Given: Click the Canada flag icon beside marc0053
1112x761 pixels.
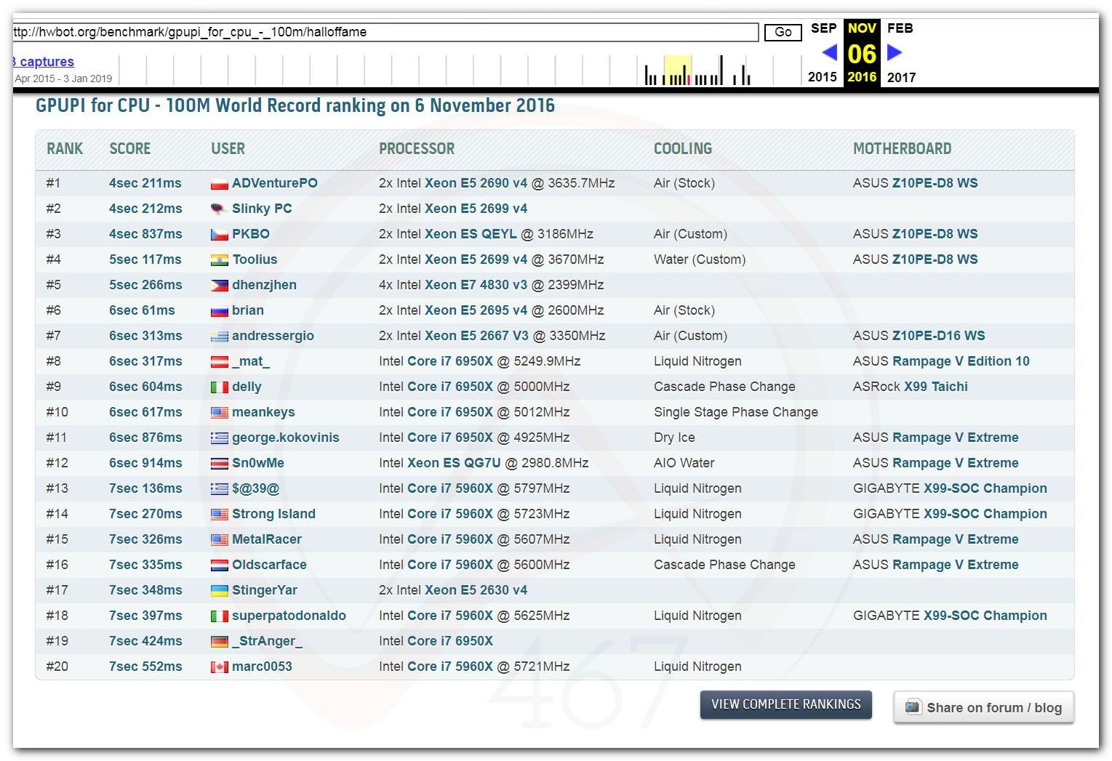Looking at the screenshot, I should coord(219,667).
